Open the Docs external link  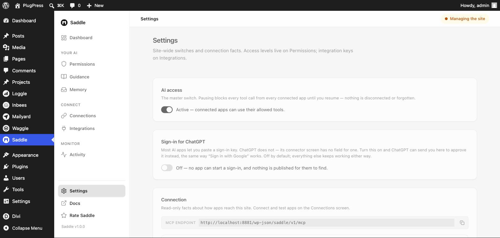click(x=92, y=203)
